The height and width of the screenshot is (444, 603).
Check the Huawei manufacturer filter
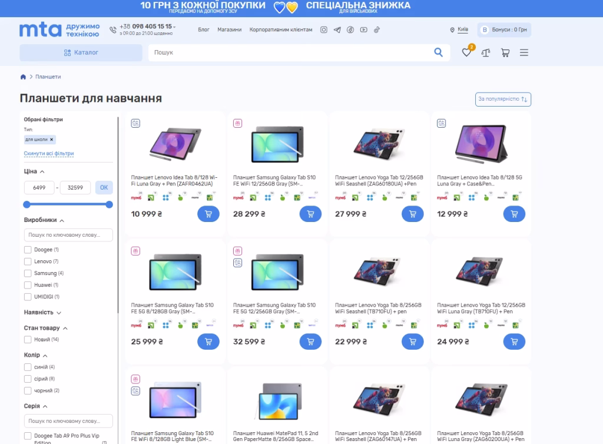click(28, 285)
